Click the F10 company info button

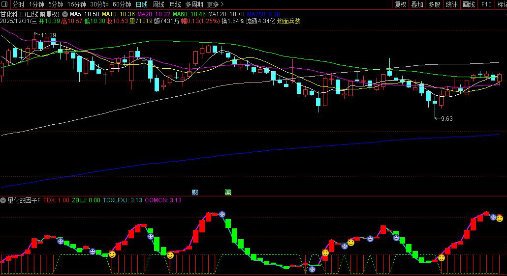[486, 4]
